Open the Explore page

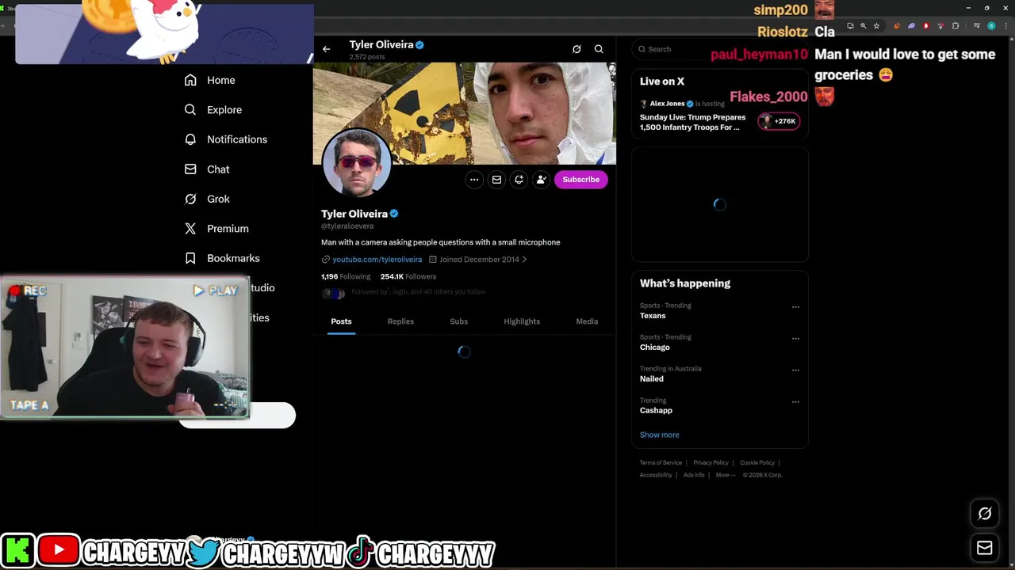click(x=213, y=110)
